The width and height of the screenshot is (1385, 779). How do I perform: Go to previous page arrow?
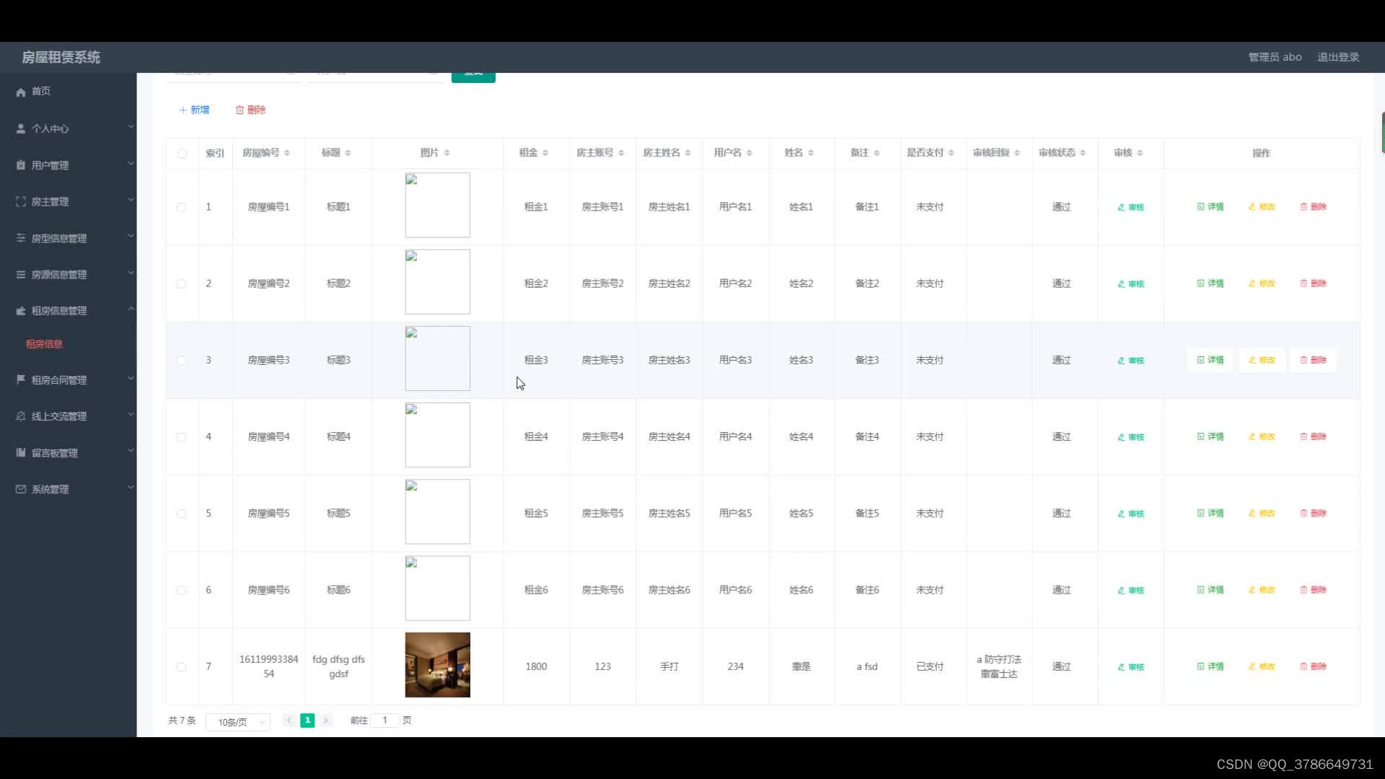pyautogui.click(x=289, y=720)
